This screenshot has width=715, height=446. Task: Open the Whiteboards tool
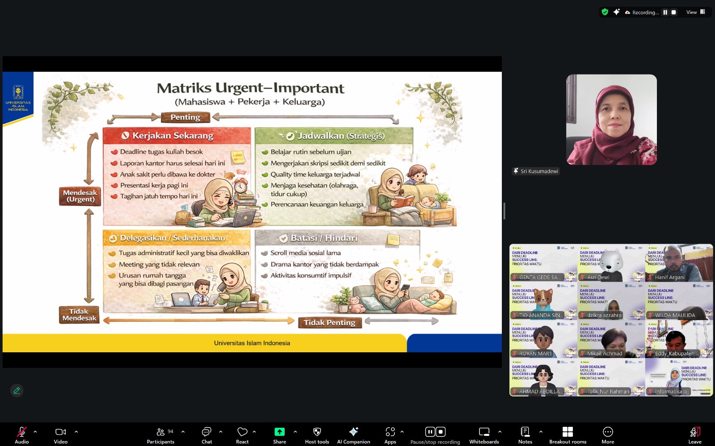click(484, 435)
